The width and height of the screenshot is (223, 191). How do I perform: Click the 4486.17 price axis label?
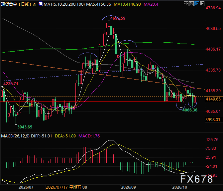click(213, 49)
